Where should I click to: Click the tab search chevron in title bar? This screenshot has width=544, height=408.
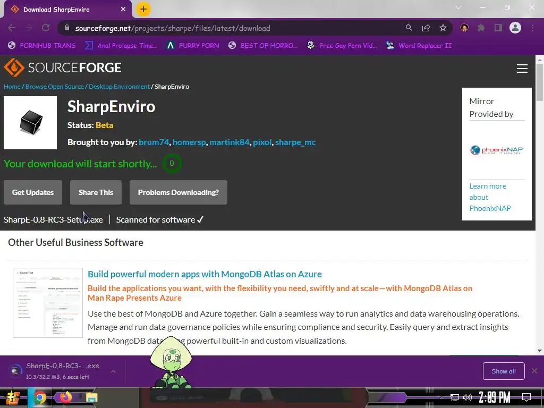[458, 7]
